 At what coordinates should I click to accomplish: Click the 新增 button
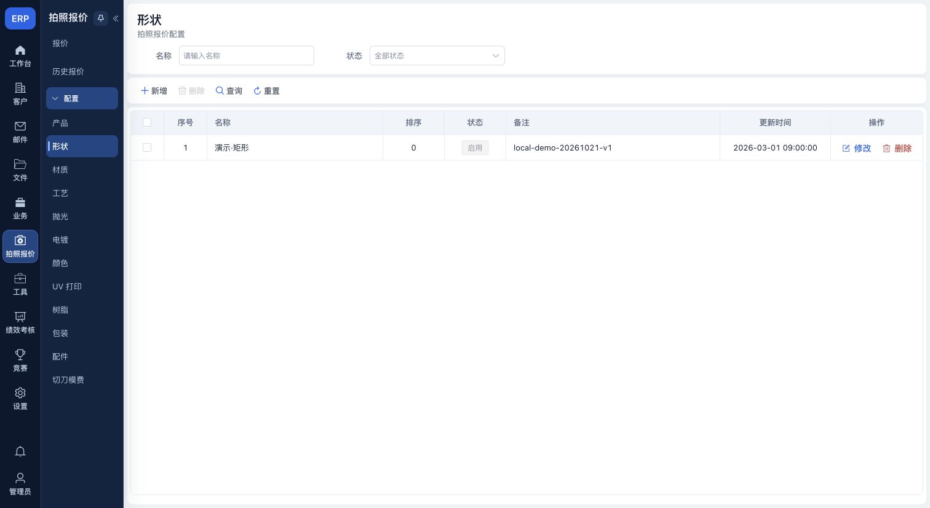pyautogui.click(x=154, y=91)
